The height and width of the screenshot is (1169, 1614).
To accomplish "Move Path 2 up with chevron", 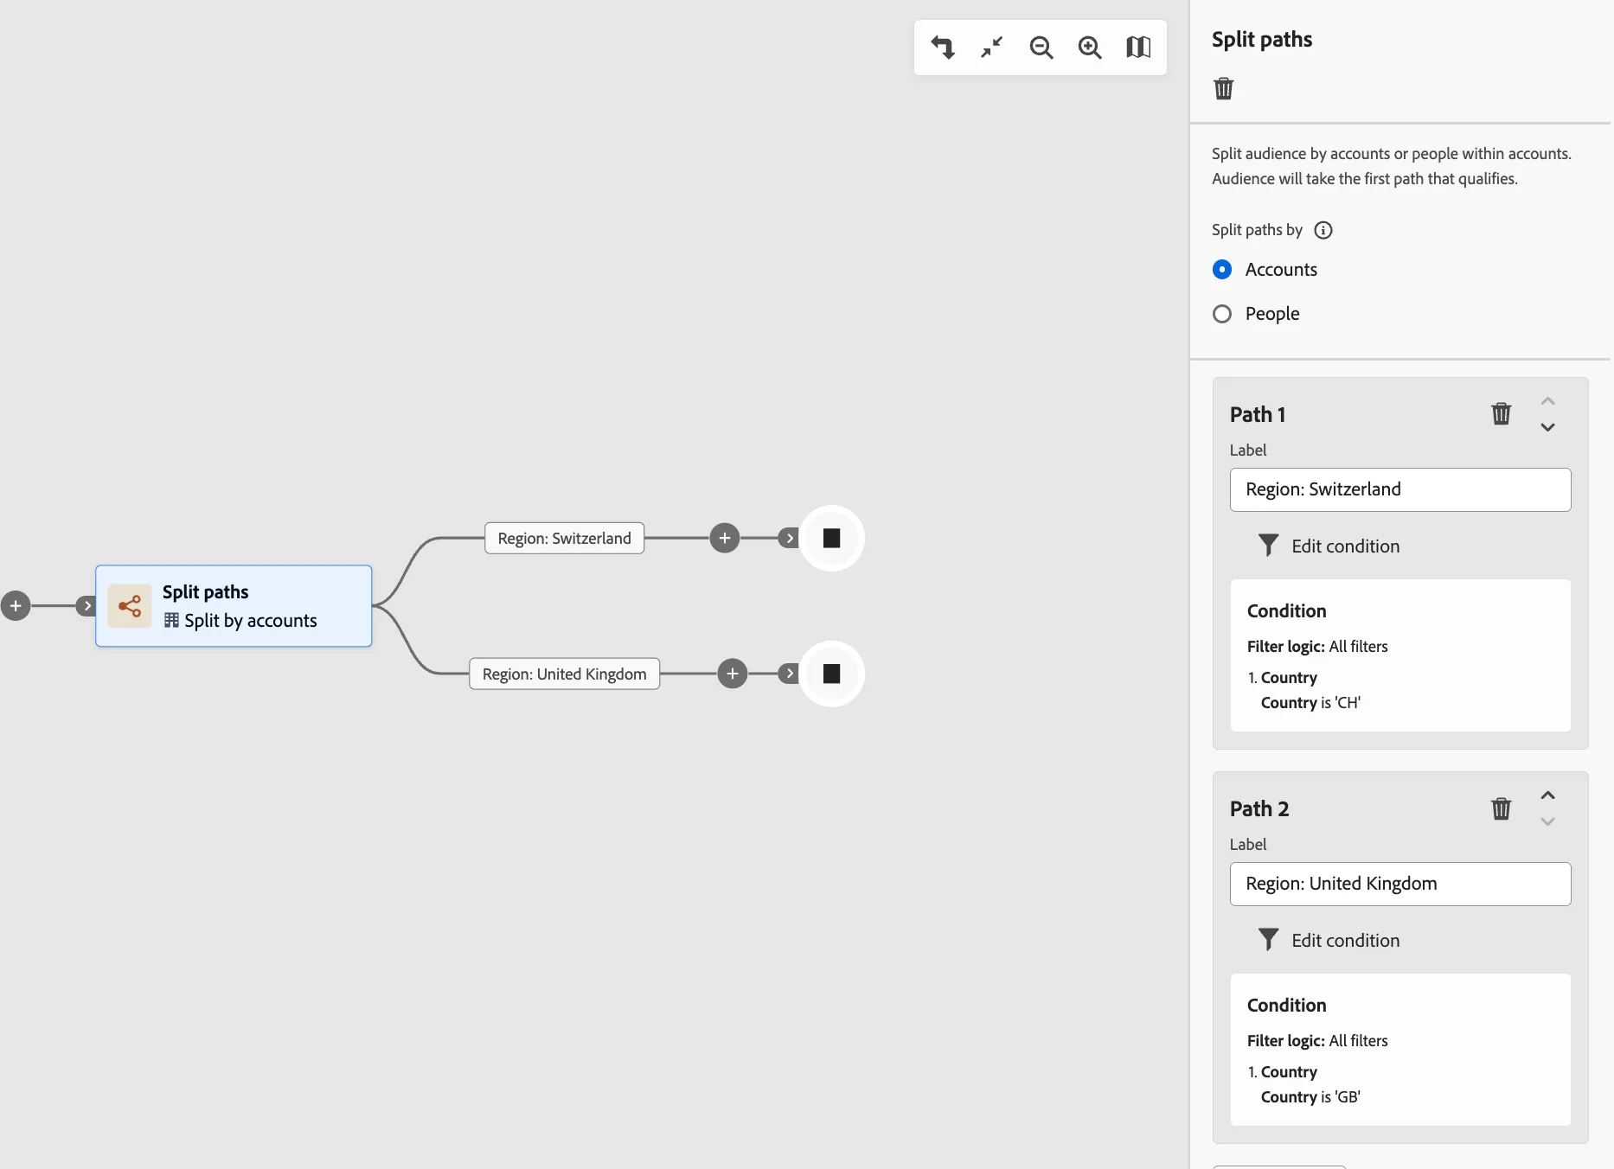I will pos(1547,795).
